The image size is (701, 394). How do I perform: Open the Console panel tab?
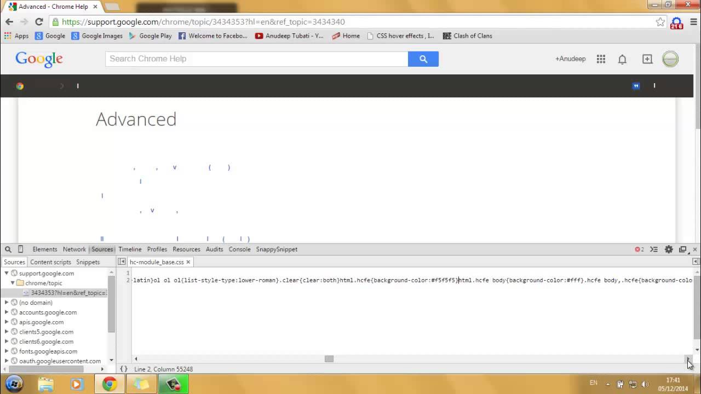pos(239,250)
